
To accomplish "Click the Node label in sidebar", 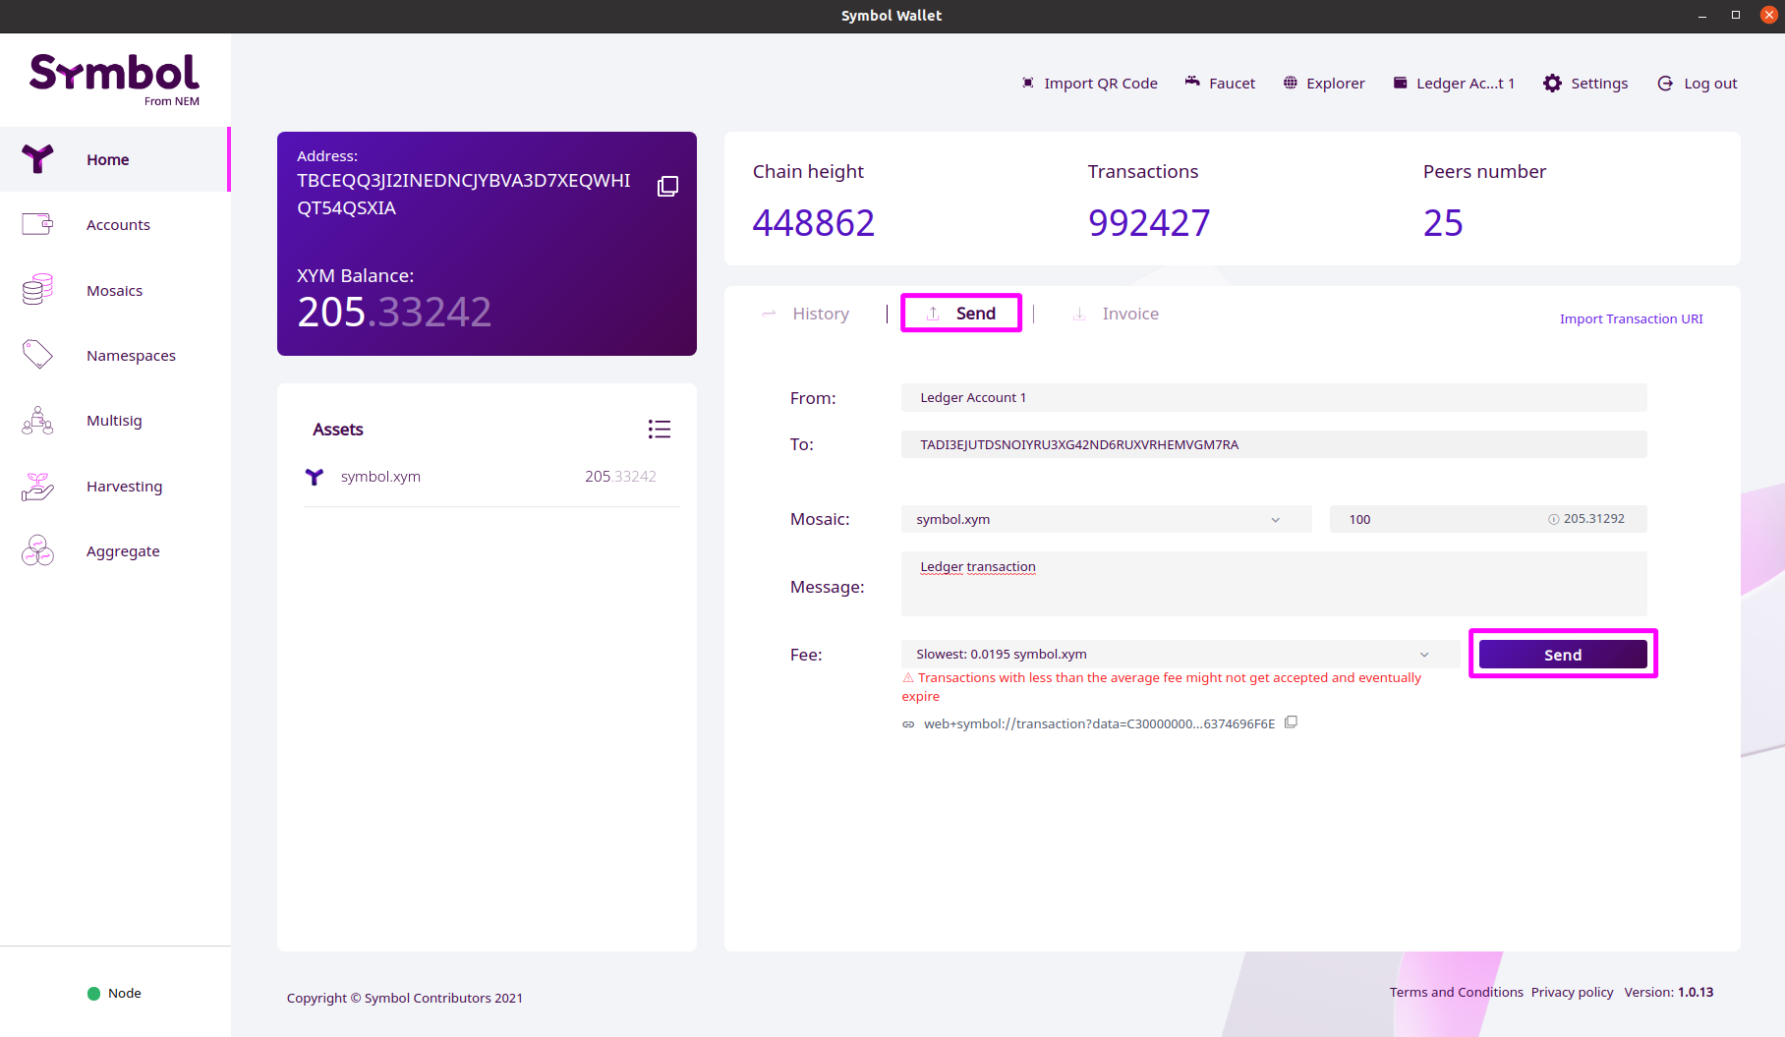I will pyautogui.click(x=125, y=994).
